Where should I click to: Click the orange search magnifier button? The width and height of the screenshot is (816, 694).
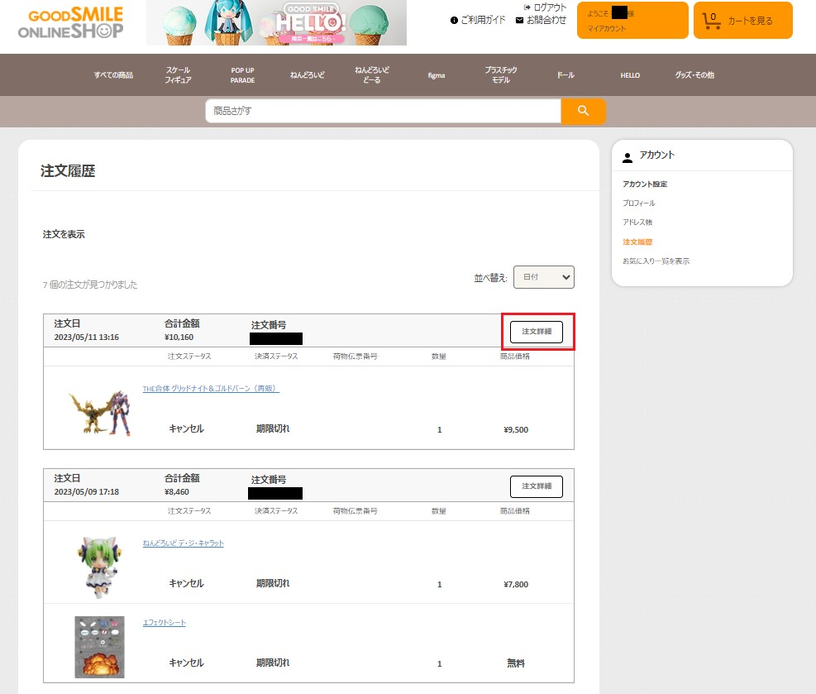click(583, 111)
